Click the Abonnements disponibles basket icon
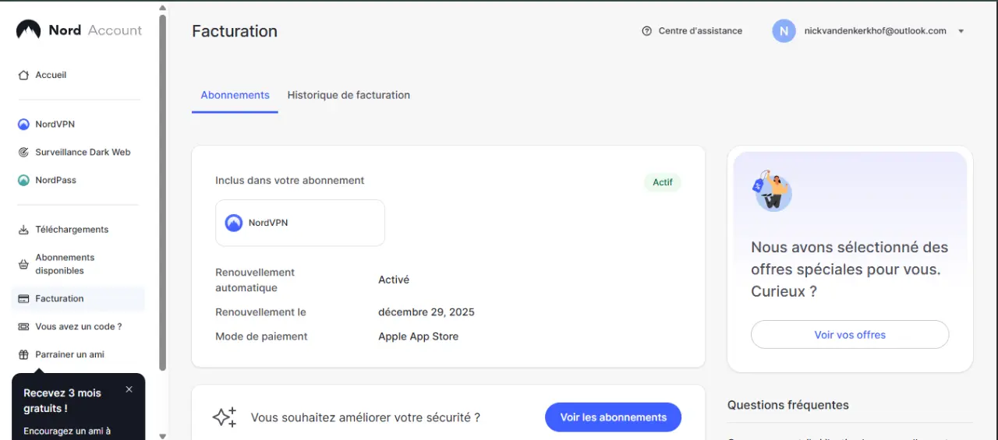This screenshot has height=440, width=998. pos(23,264)
